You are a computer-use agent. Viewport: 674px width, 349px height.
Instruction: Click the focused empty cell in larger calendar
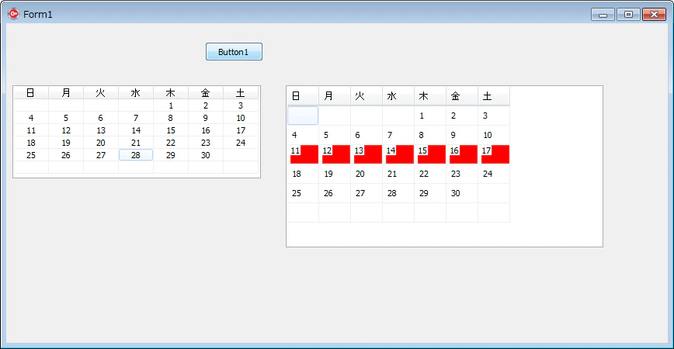coord(303,116)
